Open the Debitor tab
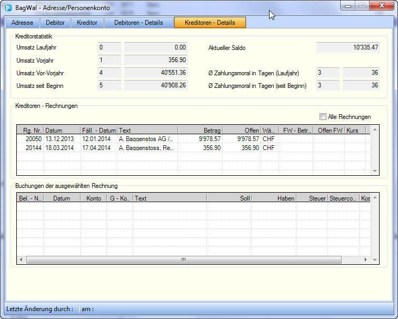The image size is (398, 319). pos(55,23)
